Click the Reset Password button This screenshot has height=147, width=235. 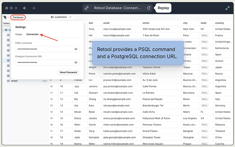click(68, 72)
